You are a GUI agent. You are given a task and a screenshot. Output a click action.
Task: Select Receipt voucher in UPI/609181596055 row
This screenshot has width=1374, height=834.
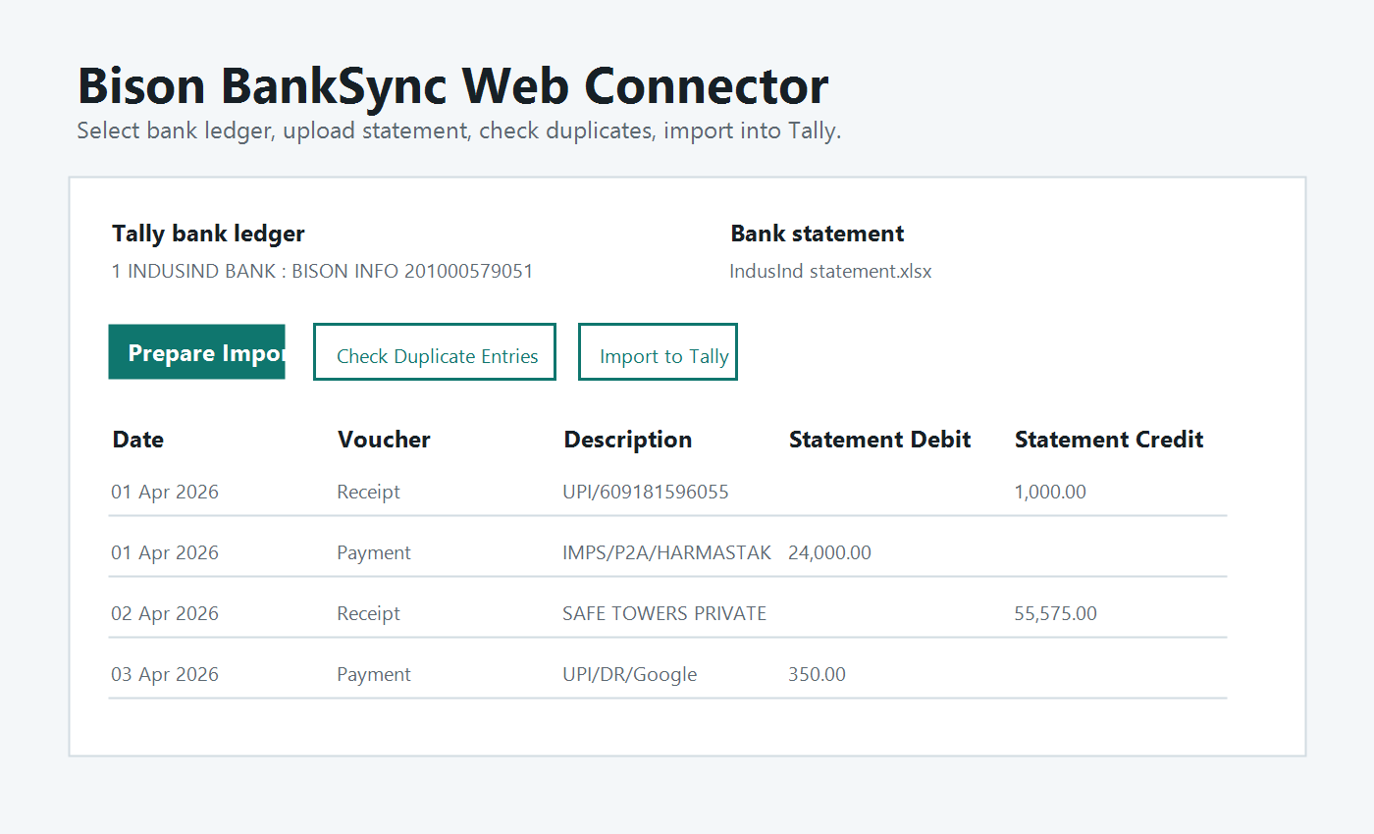(368, 492)
